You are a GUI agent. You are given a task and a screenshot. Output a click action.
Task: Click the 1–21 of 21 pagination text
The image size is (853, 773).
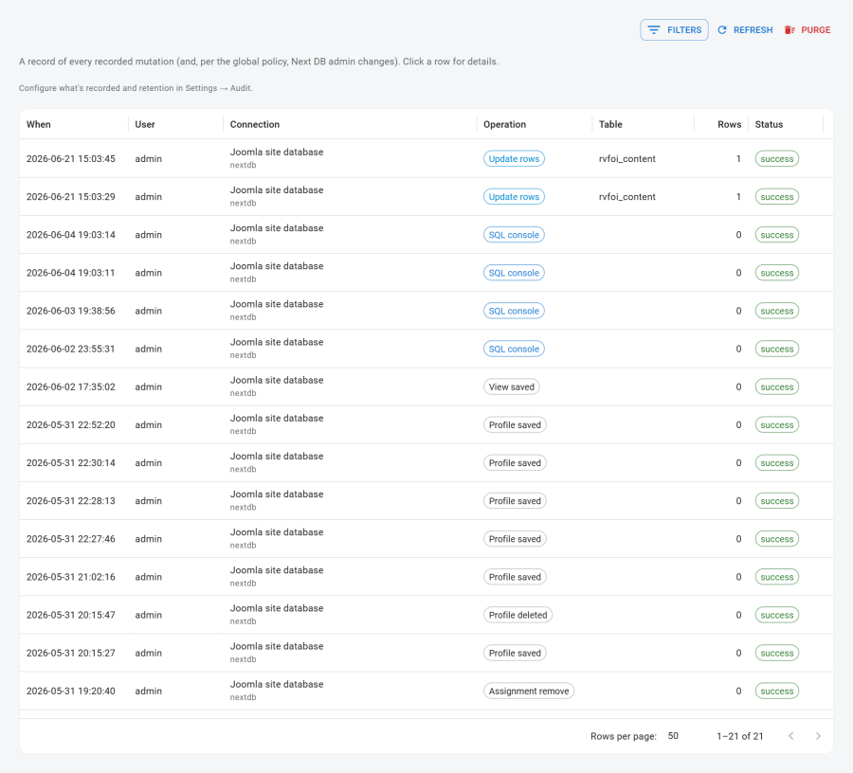pos(740,736)
